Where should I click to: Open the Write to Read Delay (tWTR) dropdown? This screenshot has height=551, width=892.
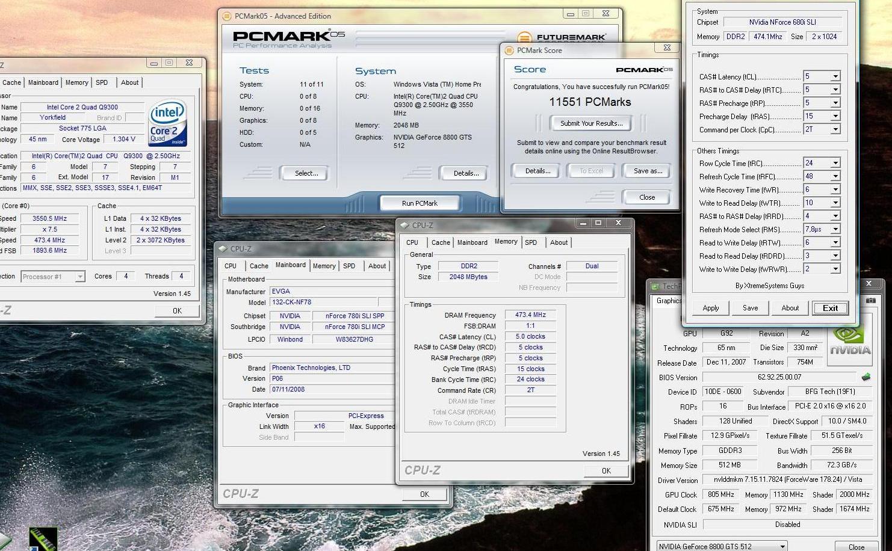click(835, 203)
